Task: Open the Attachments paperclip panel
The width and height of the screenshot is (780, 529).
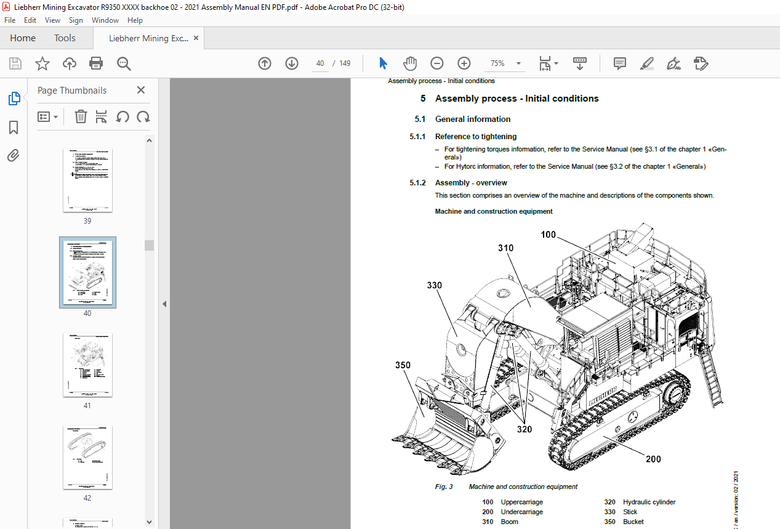Action: tap(14, 156)
